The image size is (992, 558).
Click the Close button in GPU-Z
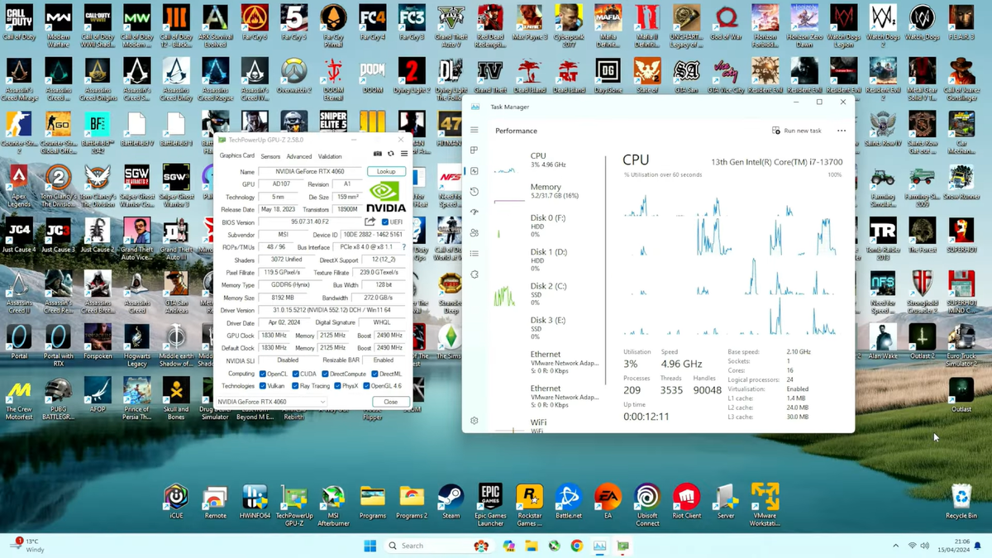click(x=391, y=402)
